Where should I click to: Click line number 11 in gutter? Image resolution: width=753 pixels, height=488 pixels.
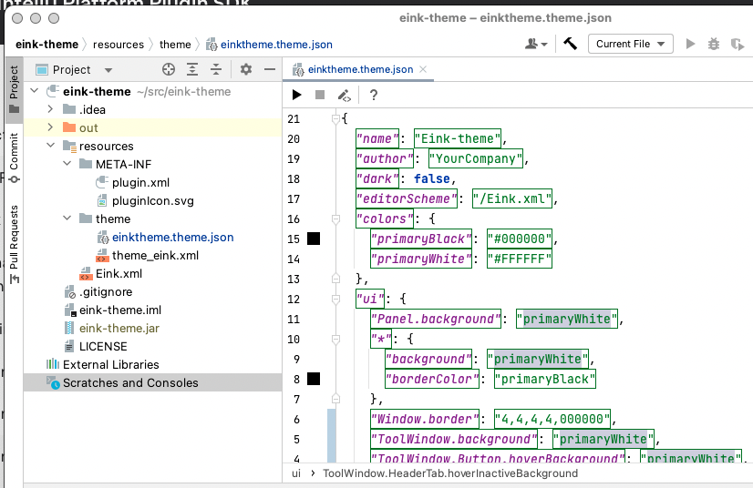[294, 319]
